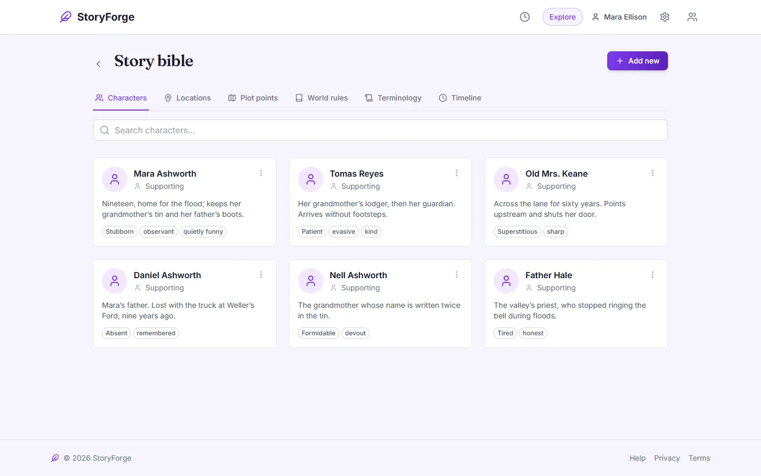The image size is (761, 476).
Task: Click Old Mrs. Keane's avatar icon
Action: pos(506,180)
